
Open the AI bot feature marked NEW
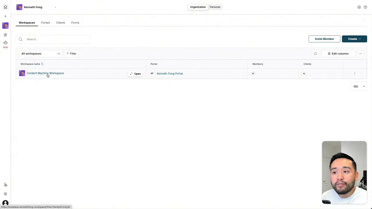(5, 43)
